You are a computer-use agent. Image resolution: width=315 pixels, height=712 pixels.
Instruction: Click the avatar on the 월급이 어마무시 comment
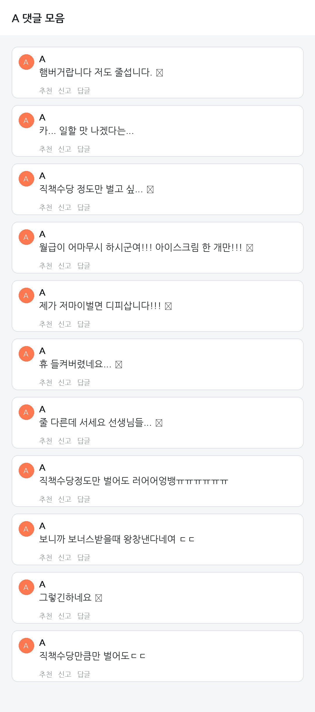[x=26, y=237]
